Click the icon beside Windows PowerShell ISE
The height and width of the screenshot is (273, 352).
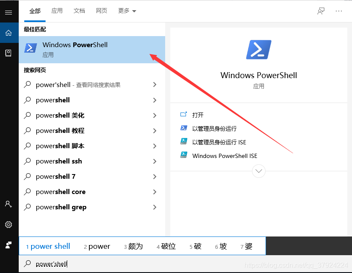click(x=183, y=155)
